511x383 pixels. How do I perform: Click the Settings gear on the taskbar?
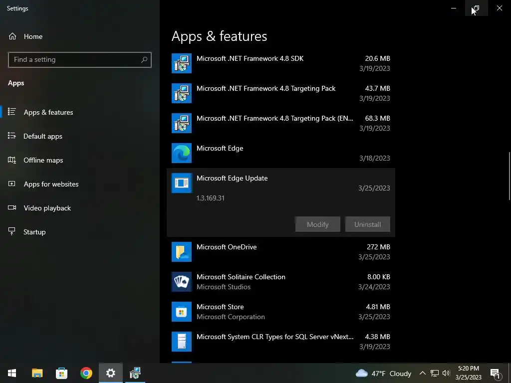pos(111,373)
